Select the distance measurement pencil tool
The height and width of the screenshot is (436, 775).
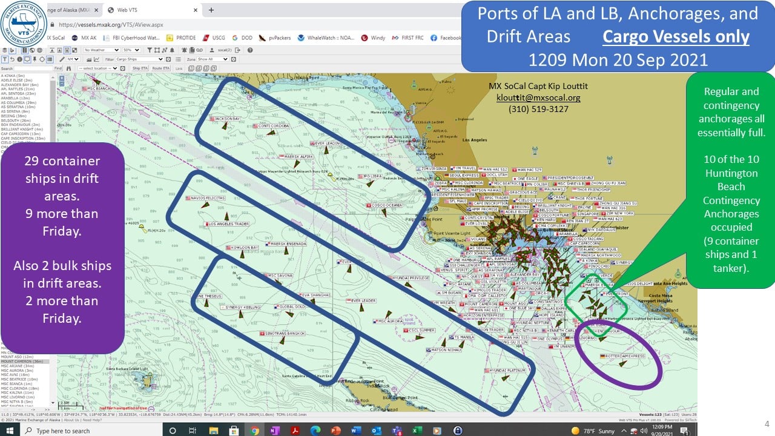click(x=62, y=59)
